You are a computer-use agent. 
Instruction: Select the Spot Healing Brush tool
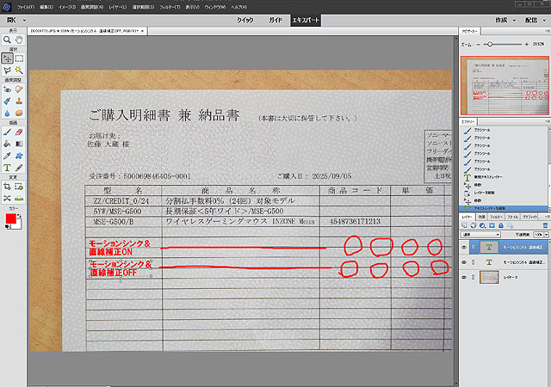click(19, 89)
